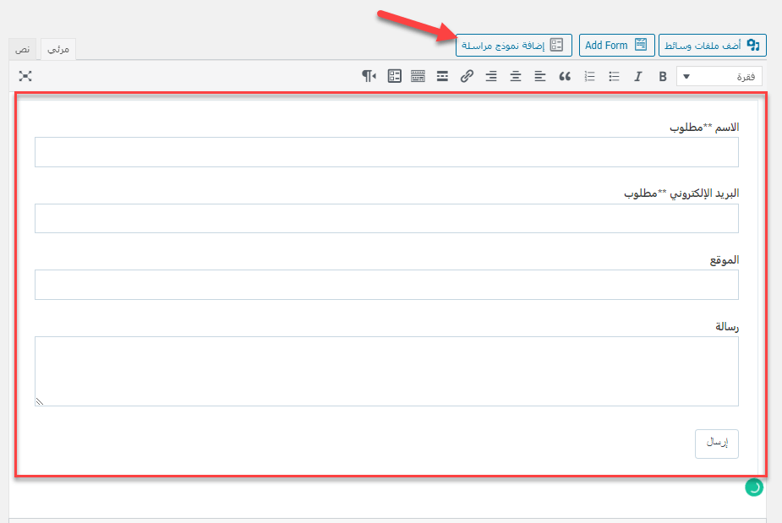This screenshot has height=523, width=782.
Task: Click the الموقع field label
Action: (x=725, y=260)
